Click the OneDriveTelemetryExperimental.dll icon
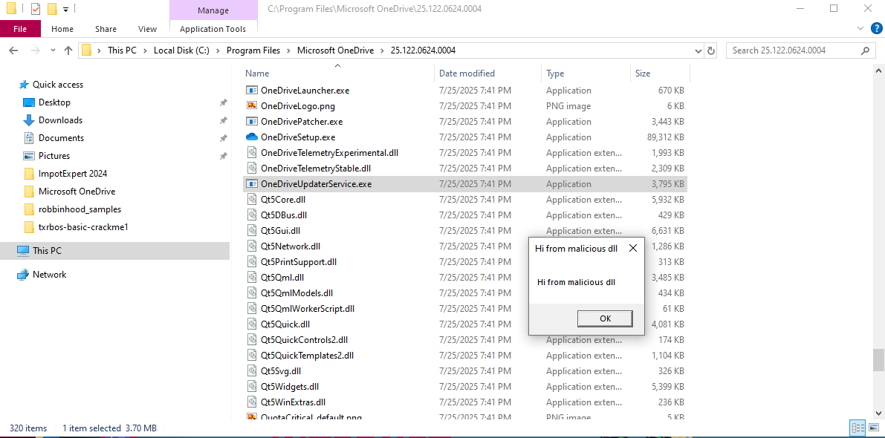The height and width of the screenshot is (438, 885). 252,153
